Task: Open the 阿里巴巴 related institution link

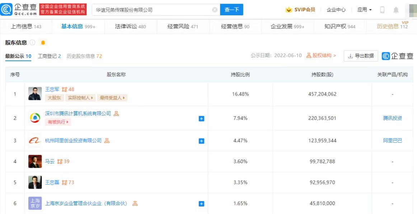Action: pyautogui.click(x=393, y=141)
